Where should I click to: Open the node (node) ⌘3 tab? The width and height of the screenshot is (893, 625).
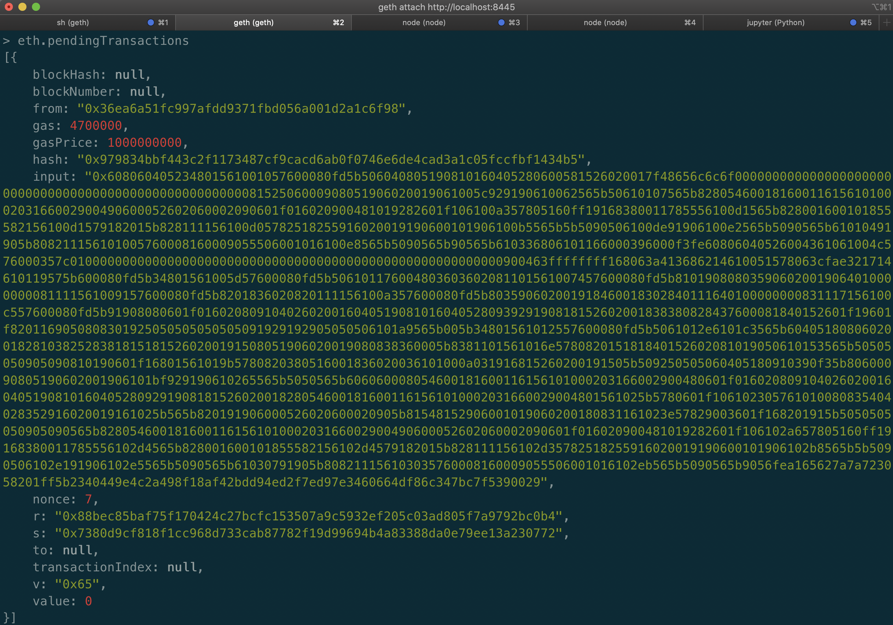click(x=423, y=22)
